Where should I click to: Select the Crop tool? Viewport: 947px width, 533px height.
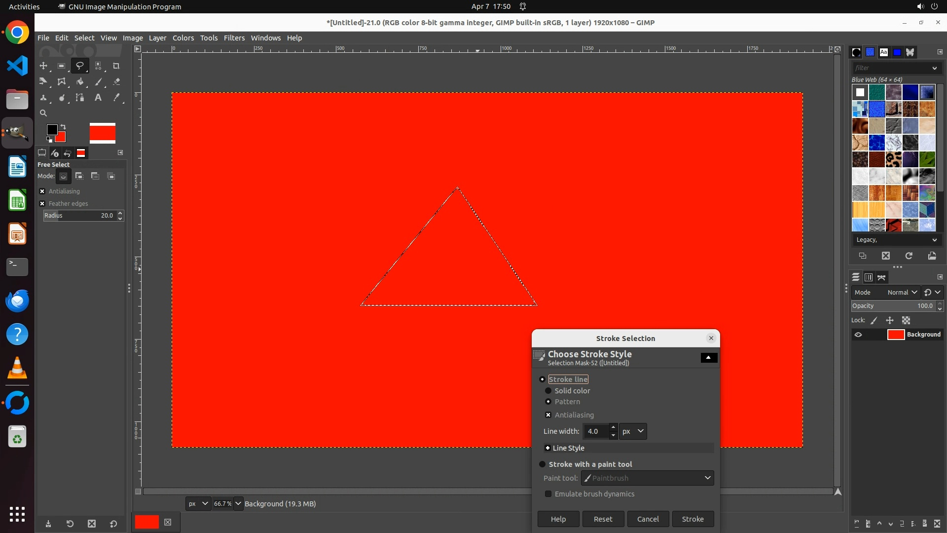point(116,66)
